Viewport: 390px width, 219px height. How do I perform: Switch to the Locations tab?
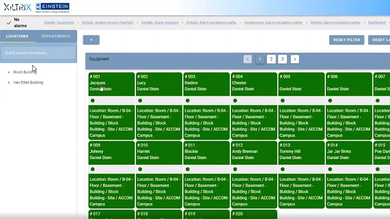pos(17,36)
